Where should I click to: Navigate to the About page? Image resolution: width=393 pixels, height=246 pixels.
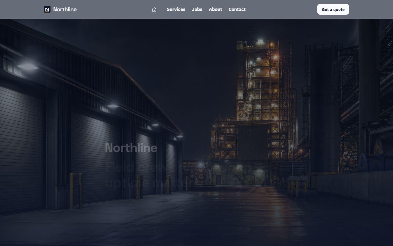point(215,9)
